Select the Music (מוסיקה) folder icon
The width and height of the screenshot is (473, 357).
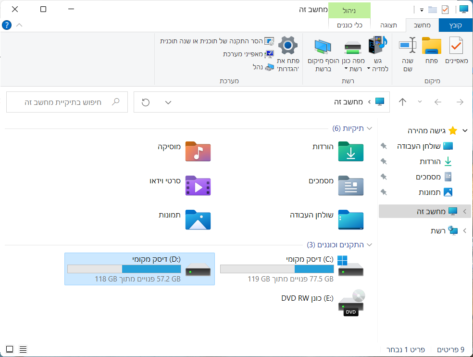(x=198, y=151)
